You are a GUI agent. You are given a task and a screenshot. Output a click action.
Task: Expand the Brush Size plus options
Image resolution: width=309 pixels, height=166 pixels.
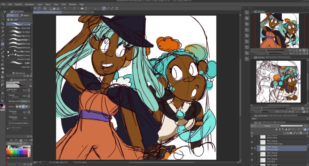(7, 90)
